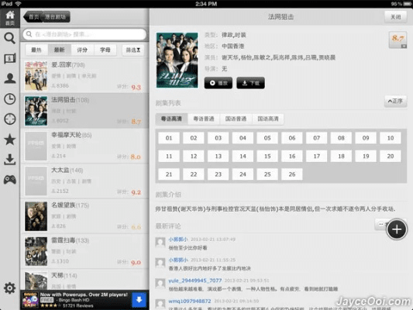The image size is (413, 310).
Task: Switch to the 粤语高清 episode source tab
Action: click(171, 119)
